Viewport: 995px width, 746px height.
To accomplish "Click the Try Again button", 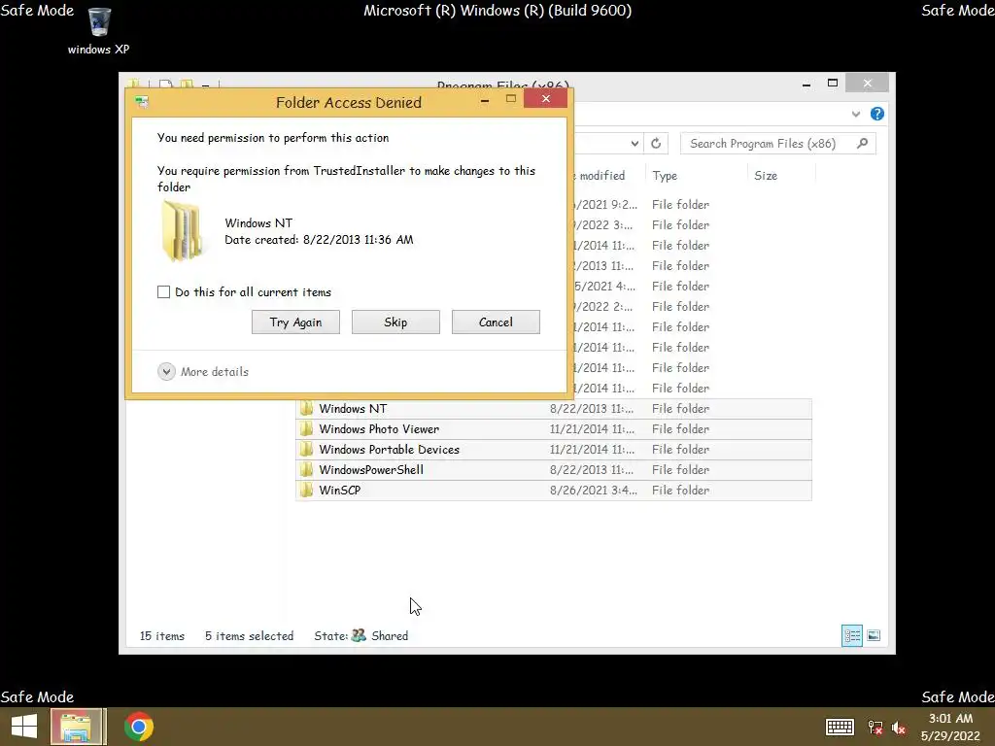I will coord(295,322).
